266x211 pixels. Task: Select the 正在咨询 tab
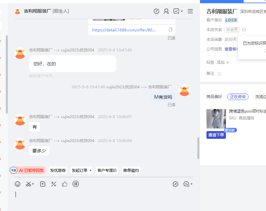[x=238, y=97]
